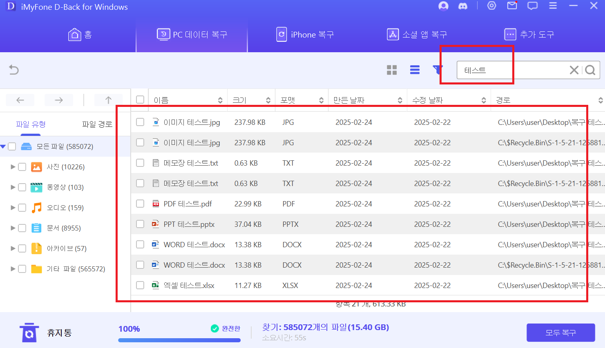Screen dimensions: 605x348
Task: Open the 홈 tab
Action: (x=80, y=35)
